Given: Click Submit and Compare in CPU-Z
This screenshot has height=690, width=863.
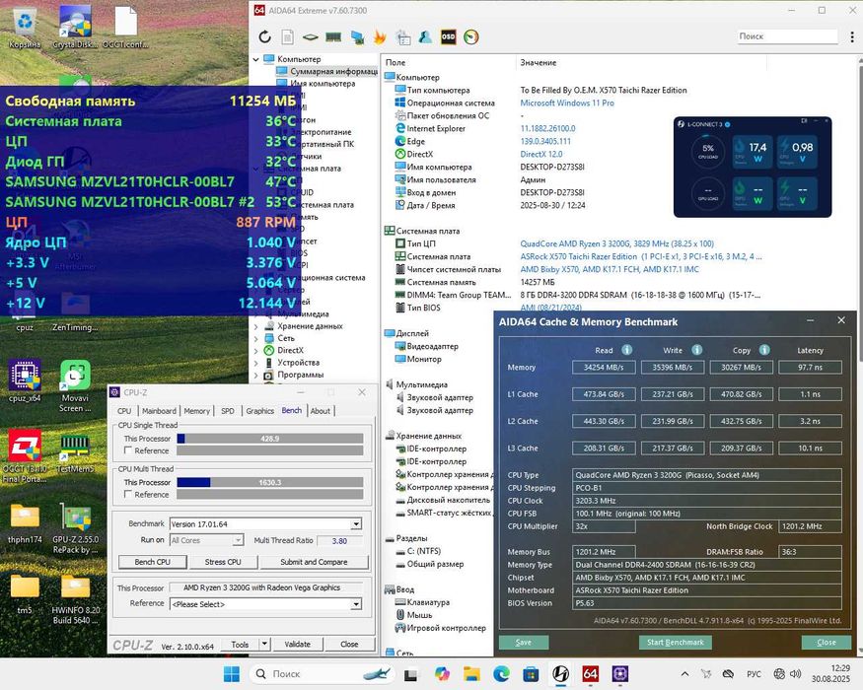Looking at the screenshot, I should [x=314, y=562].
